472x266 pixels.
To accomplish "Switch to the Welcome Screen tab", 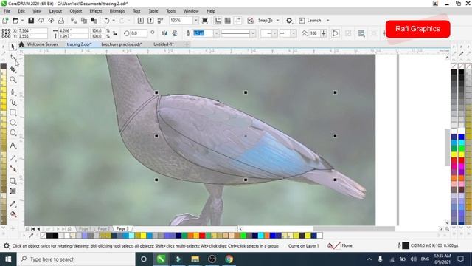I will click(42, 44).
